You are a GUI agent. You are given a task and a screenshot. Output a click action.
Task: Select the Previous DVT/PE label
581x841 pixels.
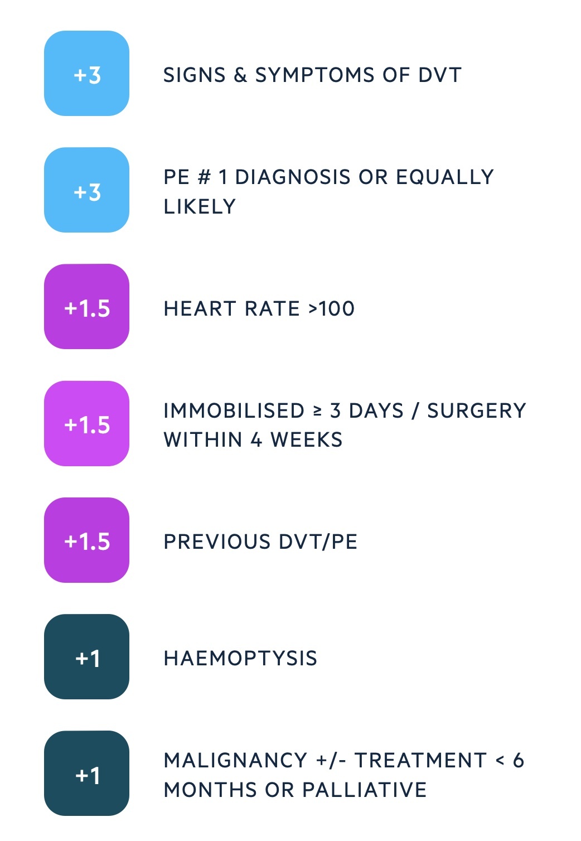click(x=260, y=542)
